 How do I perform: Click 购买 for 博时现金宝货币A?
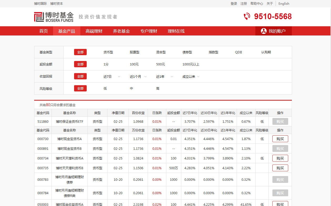click(280, 139)
